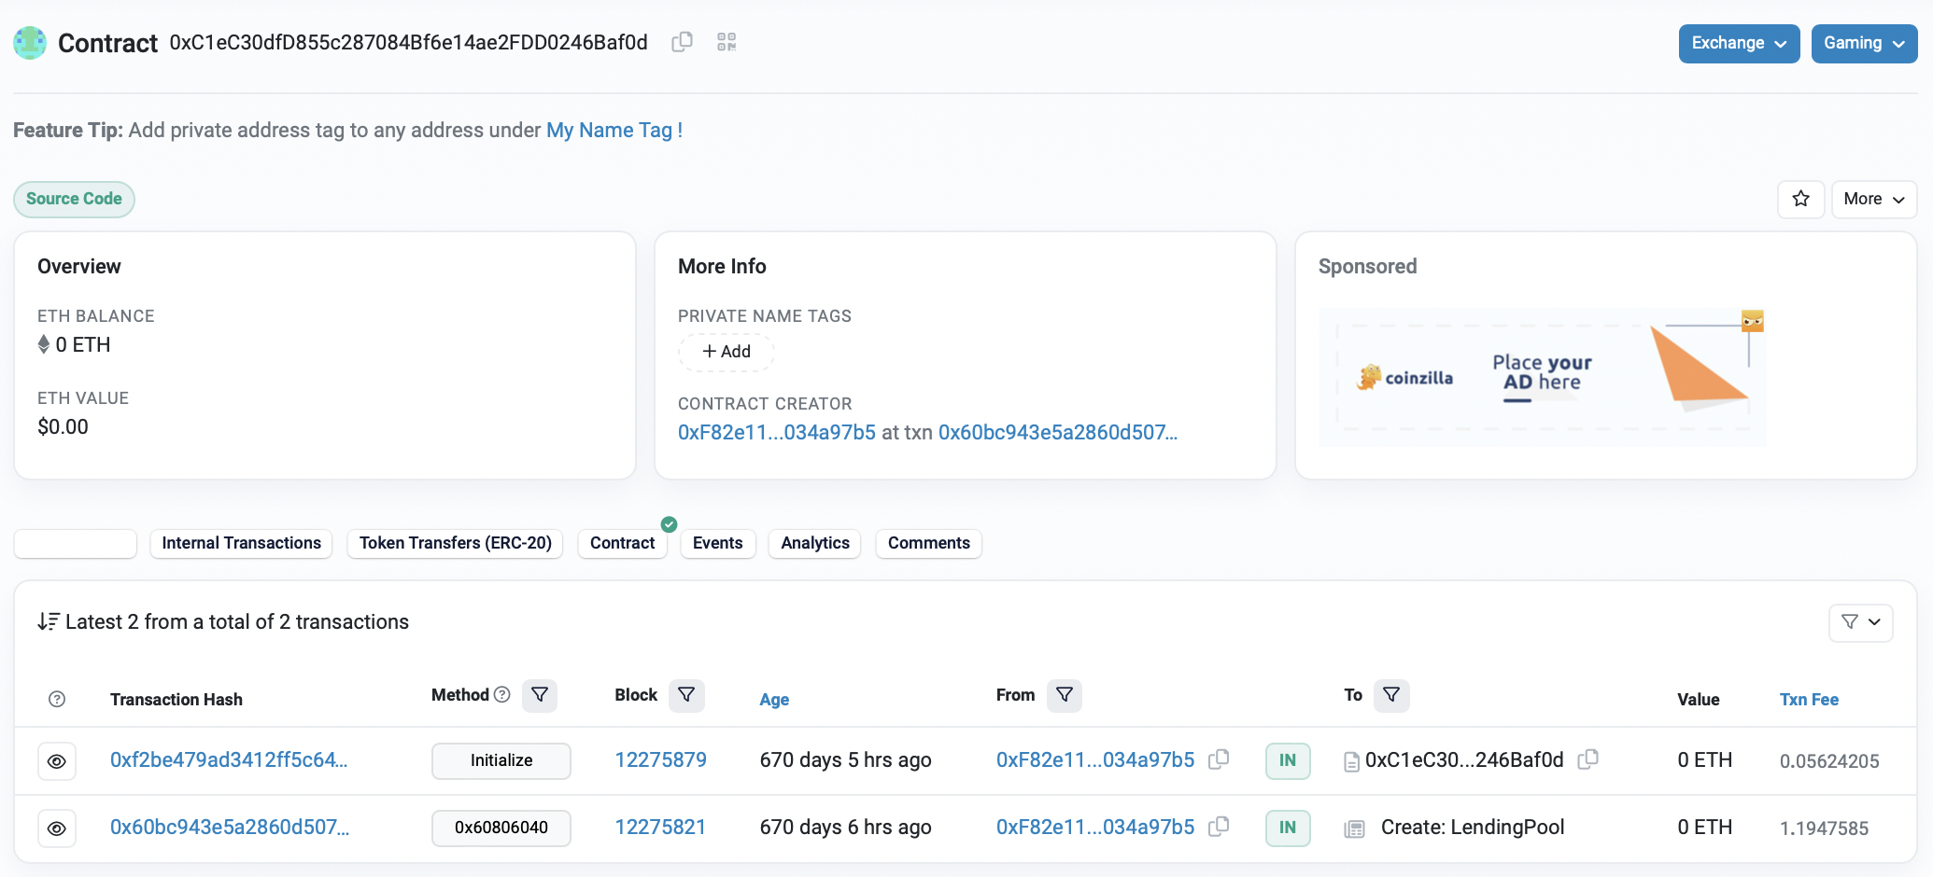The height and width of the screenshot is (877, 1933).
Task: Toggle Age column date format
Action: coord(773,700)
